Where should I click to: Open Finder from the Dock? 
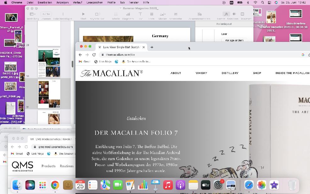coord(17,185)
